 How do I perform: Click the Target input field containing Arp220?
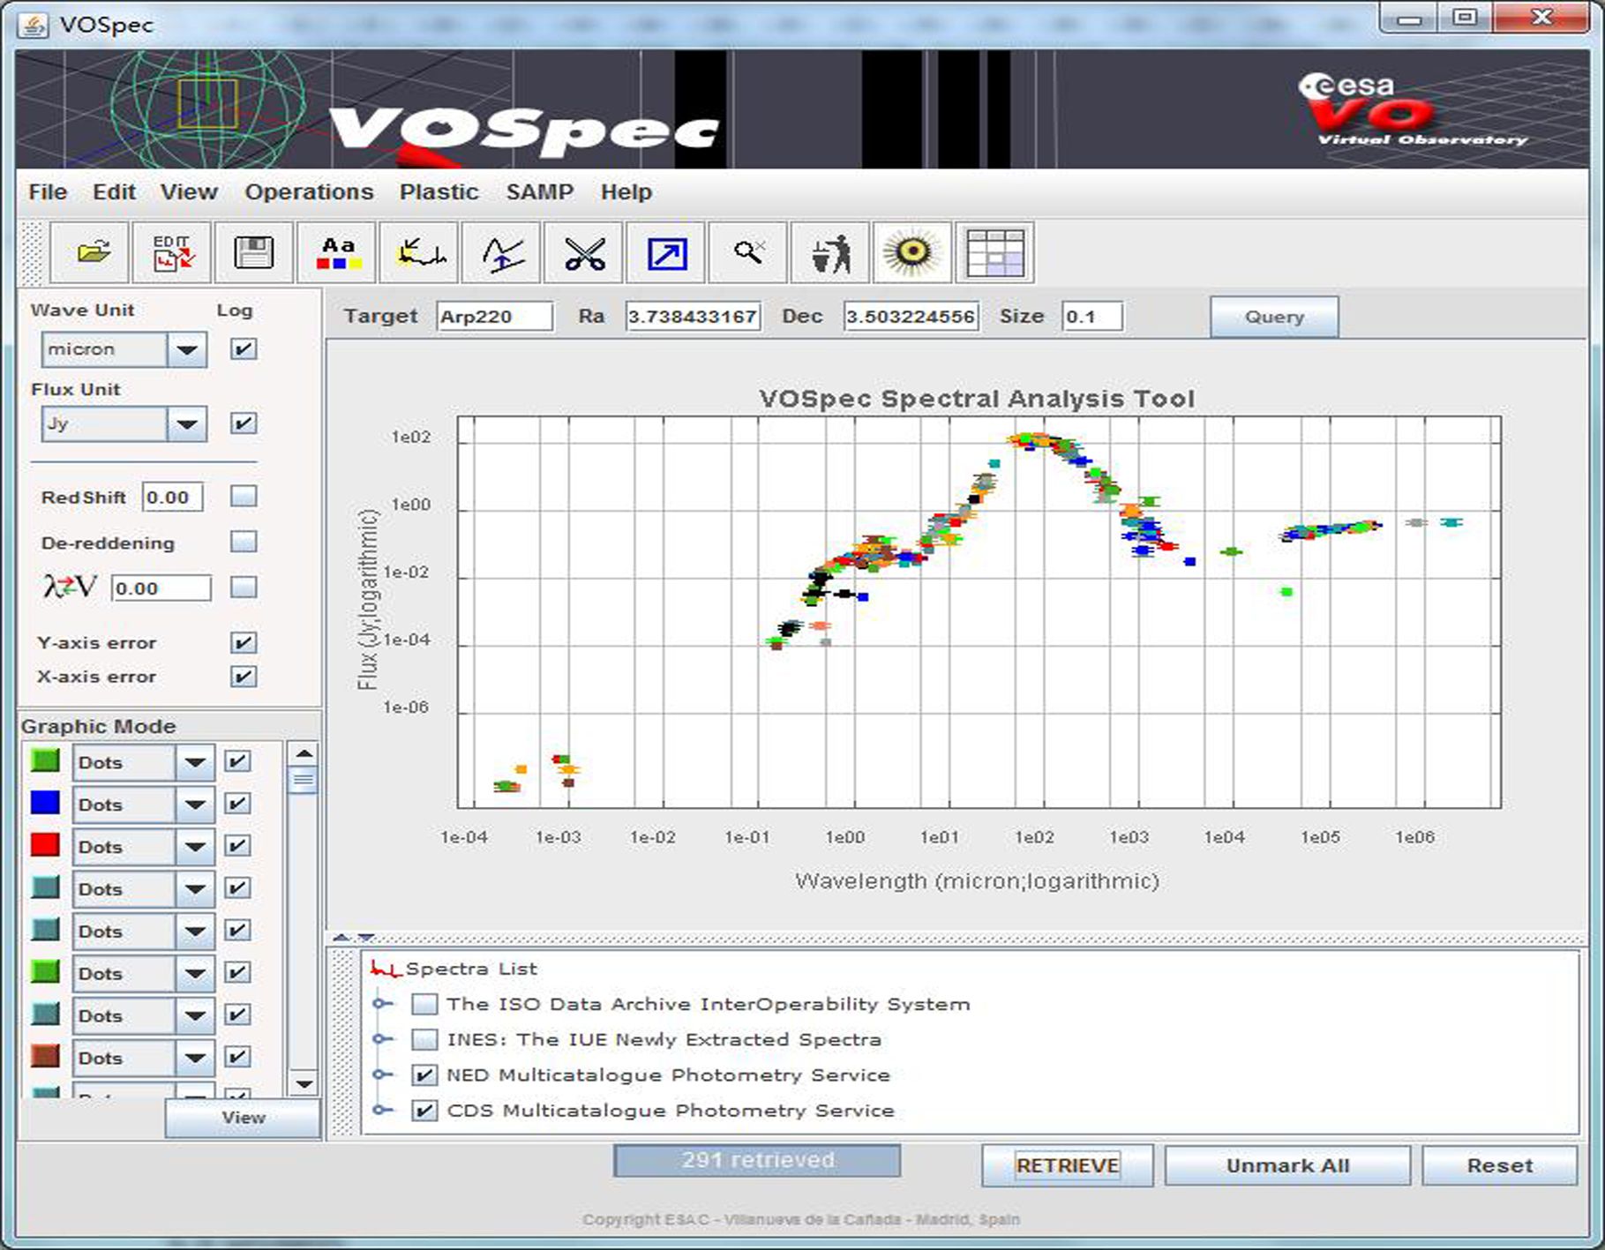pos(494,317)
